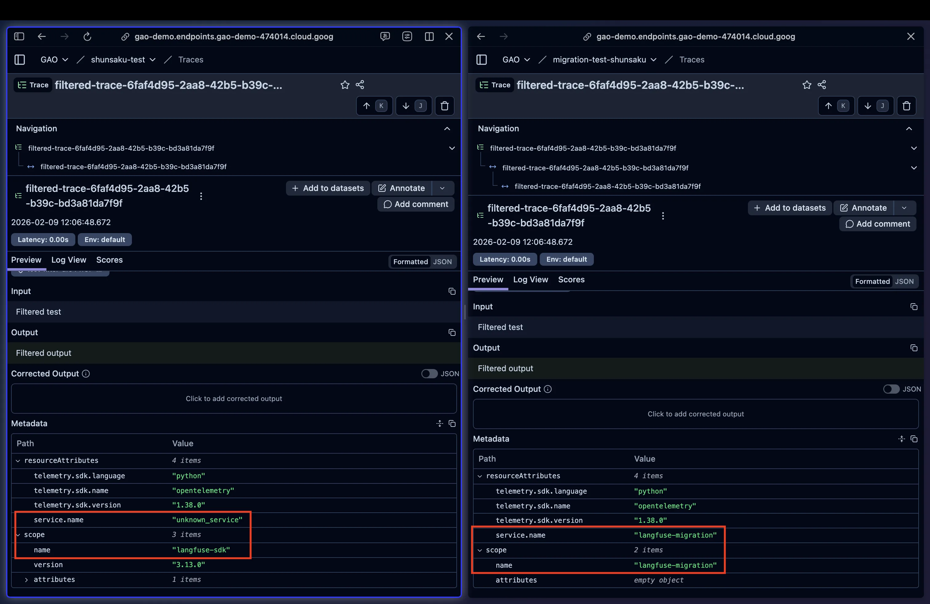Click Add comment in right window

tap(878, 224)
